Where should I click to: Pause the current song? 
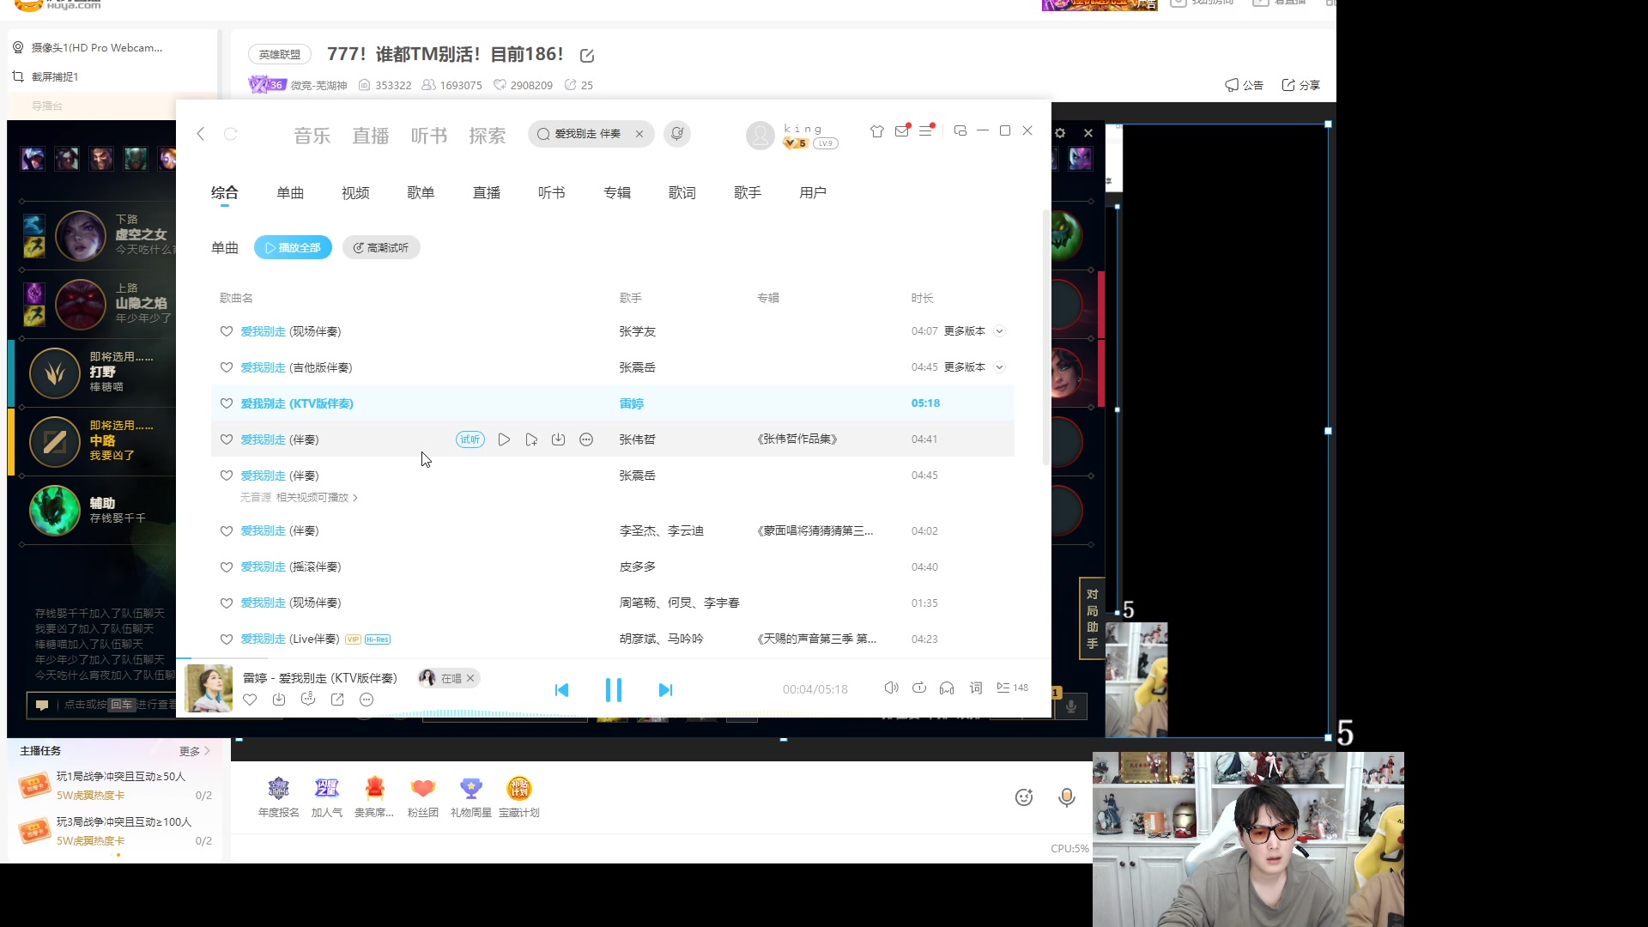(614, 690)
